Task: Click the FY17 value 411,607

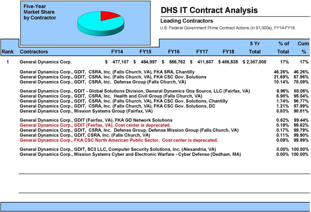Action: pyautogui.click(x=205, y=62)
